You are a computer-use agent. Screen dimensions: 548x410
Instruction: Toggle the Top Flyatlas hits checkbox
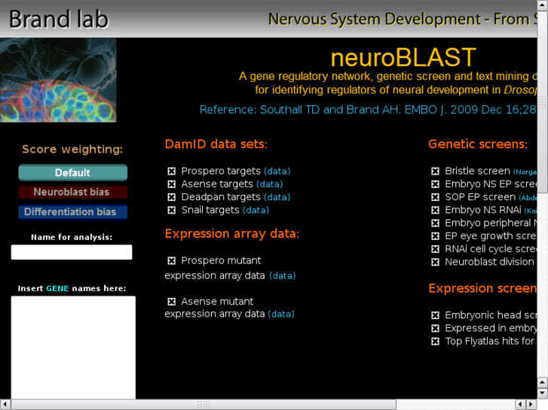[435, 342]
